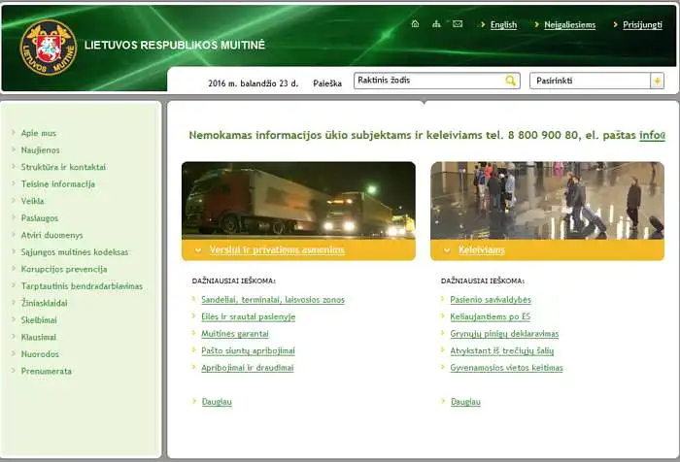Click the info@ email link

[x=652, y=135]
